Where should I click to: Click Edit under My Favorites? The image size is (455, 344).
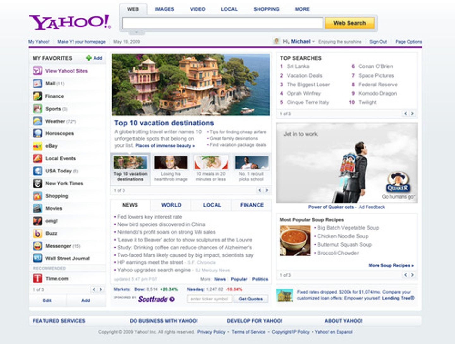coord(47,300)
